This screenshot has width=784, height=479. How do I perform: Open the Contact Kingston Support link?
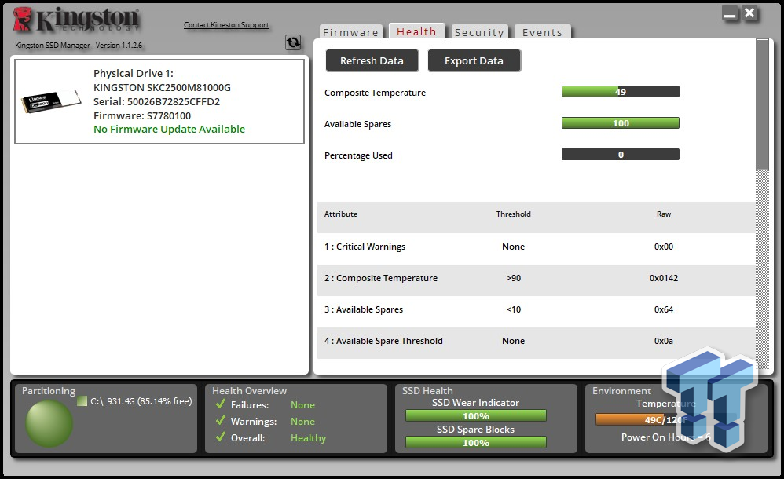(x=226, y=24)
